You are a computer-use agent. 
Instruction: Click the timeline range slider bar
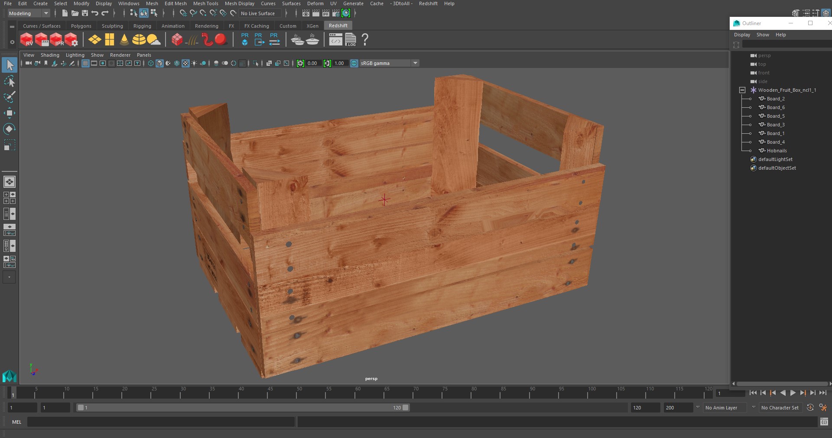click(x=243, y=408)
